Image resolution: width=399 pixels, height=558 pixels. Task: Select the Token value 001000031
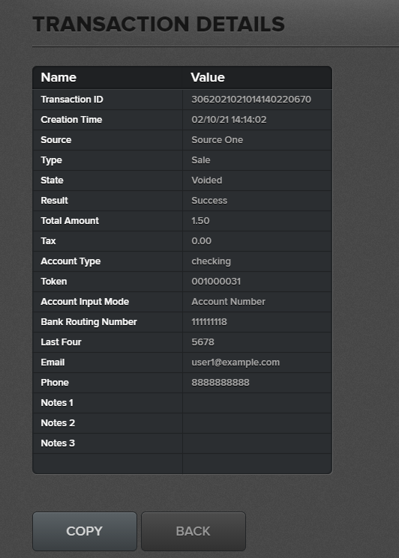coord(216,282)
